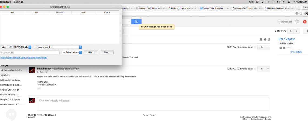Click the Product URL input field
Screen dimensions: 308x121
[30, 52]
